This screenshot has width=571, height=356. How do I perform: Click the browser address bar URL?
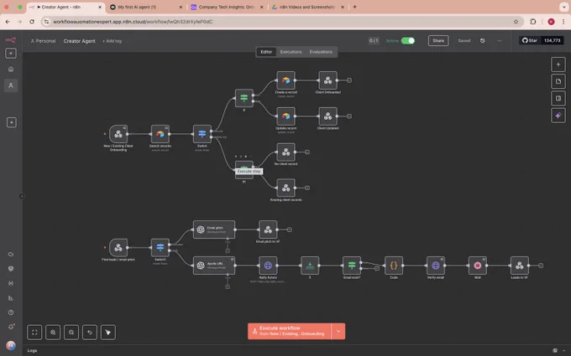click(133, 22)
